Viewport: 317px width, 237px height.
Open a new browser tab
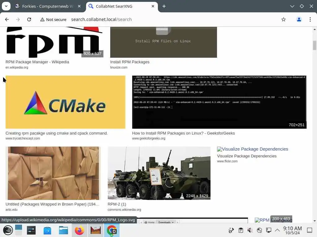click(164, 6)
